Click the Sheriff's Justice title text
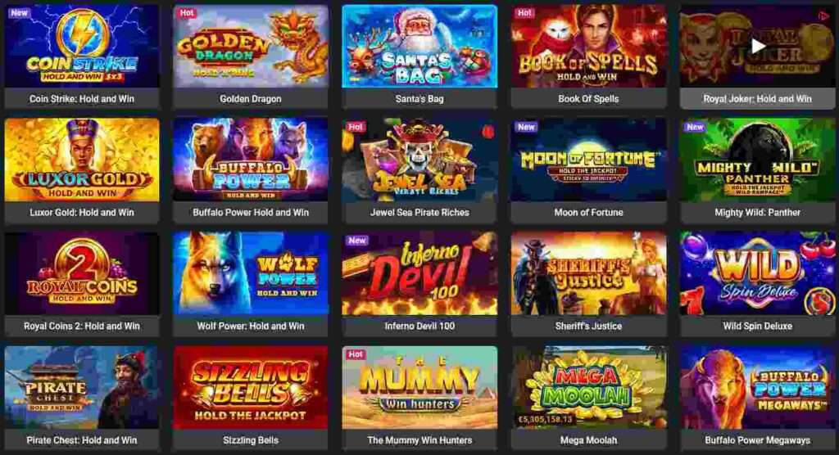The width and height of the screenshot is (839, 455). 588,327
